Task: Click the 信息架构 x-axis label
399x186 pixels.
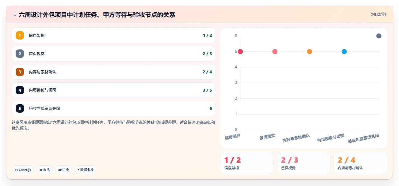Action: (x=233, y=137)
